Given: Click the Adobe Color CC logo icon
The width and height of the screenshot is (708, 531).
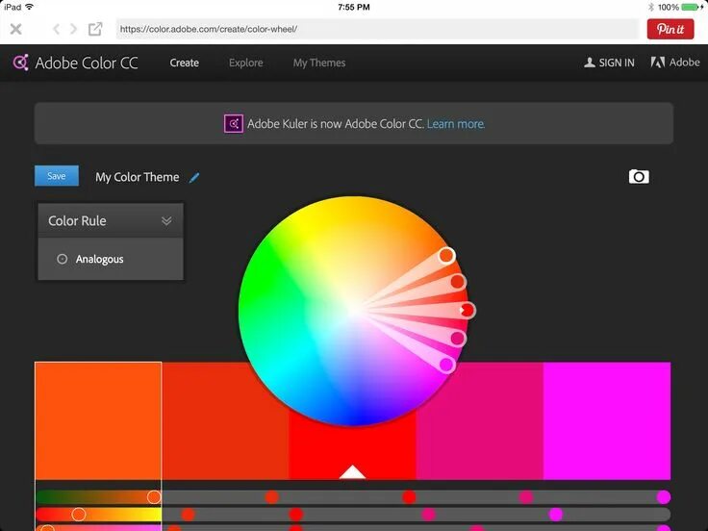Looking at the screenshot, I should [x=21, y=63].
